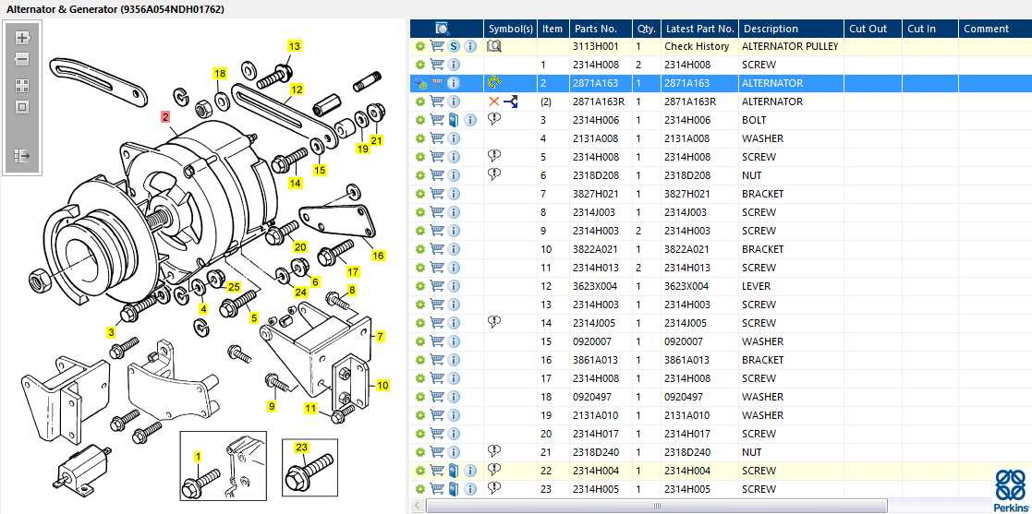Click the list-with-arrow export tool

[22, 156]
